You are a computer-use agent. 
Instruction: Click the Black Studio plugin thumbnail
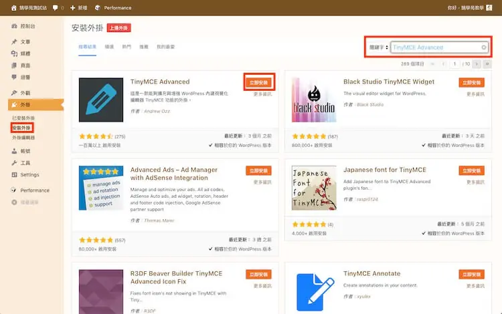point(314,100)
